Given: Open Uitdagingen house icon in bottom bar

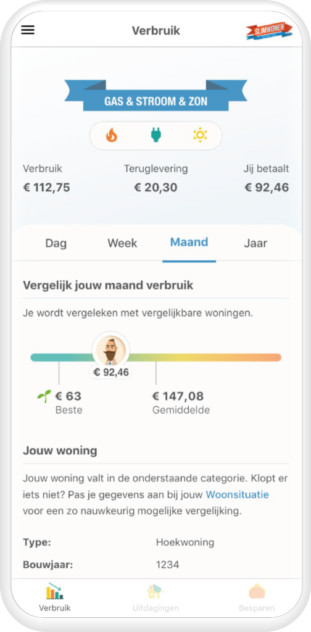Looking at the screenshot, I should tap(156, 591).
